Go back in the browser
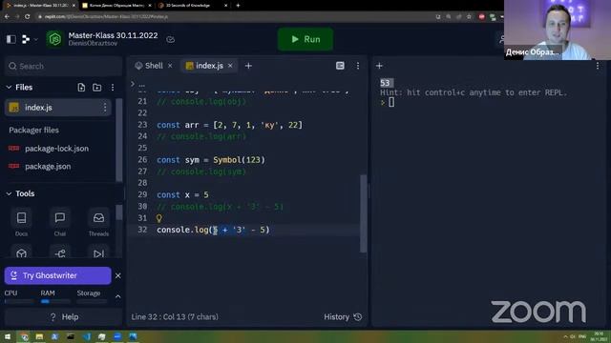This screenshot has height=343, width=611. tap(7, 17)
